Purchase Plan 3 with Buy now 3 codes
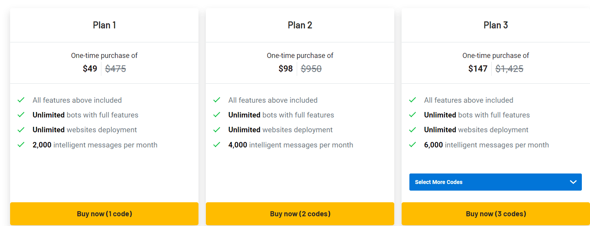The image size is (590, 226). point(496,214)
